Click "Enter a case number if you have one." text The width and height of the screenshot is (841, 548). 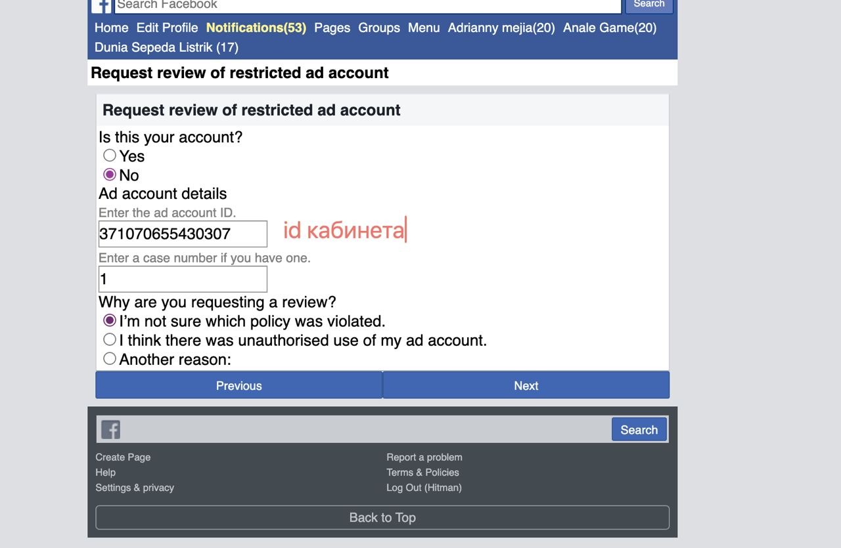pyautogui.click(x=204, y=258)
